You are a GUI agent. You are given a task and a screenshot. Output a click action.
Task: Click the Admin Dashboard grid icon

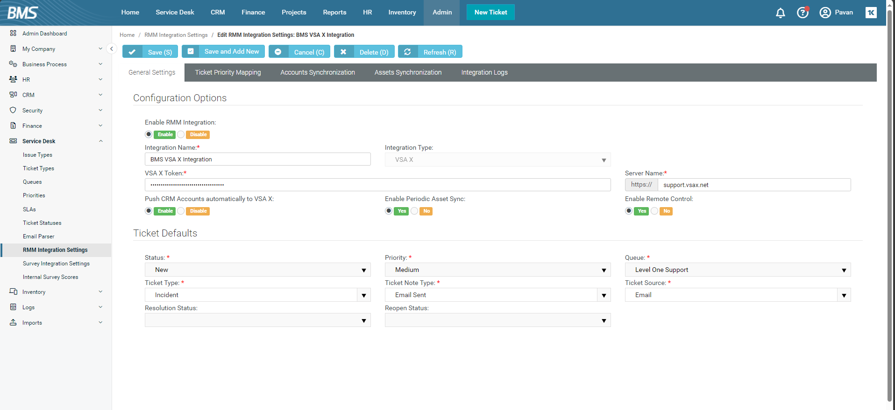tap(13, 33)
